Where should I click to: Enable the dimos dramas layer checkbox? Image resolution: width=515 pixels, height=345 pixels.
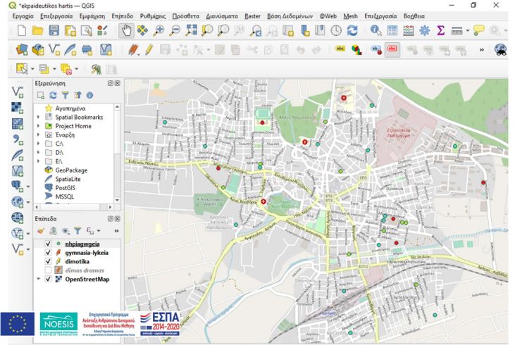[48, 270]
